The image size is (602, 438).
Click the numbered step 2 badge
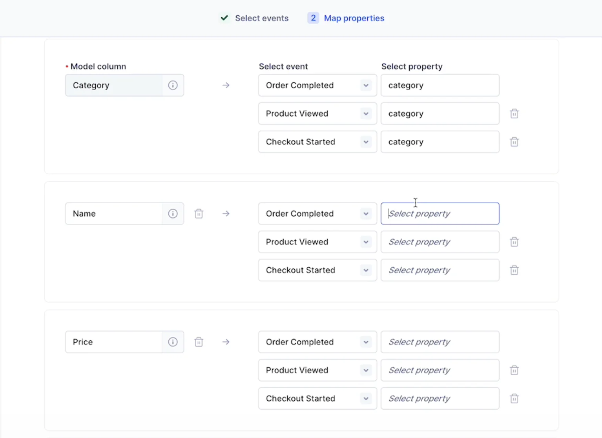coord(313,18)
